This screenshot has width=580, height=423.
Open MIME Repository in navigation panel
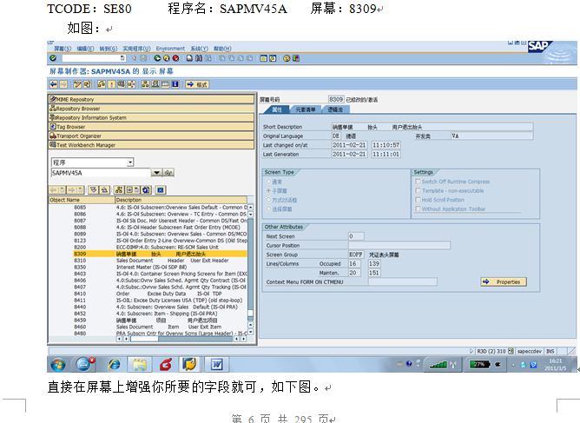pyautogui.click(x=151, y=99)
